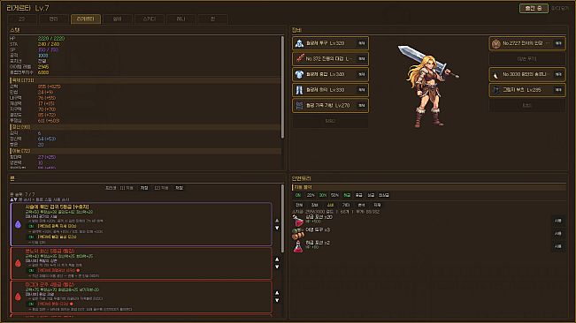Select the blue chest armor icon
The width and height of the screenshot is (576, 323).
click(x=299, y=74)
